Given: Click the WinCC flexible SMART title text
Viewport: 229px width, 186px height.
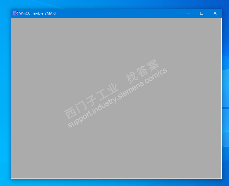Looking at the screenshot, I should 38,13.
